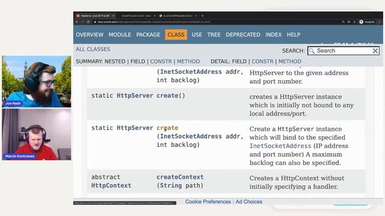
Task: Open the TREE navigation item
Action: [214, 35]
